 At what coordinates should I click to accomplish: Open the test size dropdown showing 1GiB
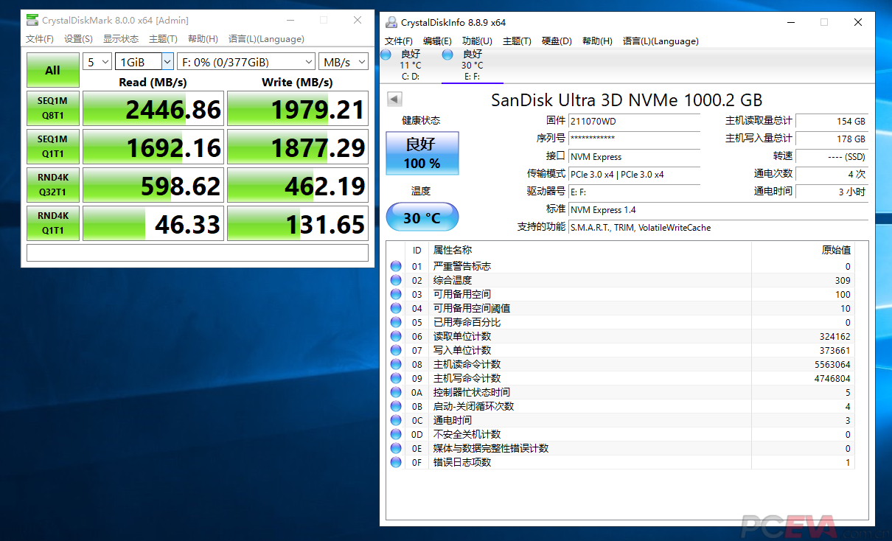click(144, 62)
